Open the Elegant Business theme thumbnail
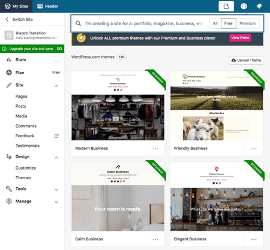Viewport: 270px width, 250px height. click(217, 197)
